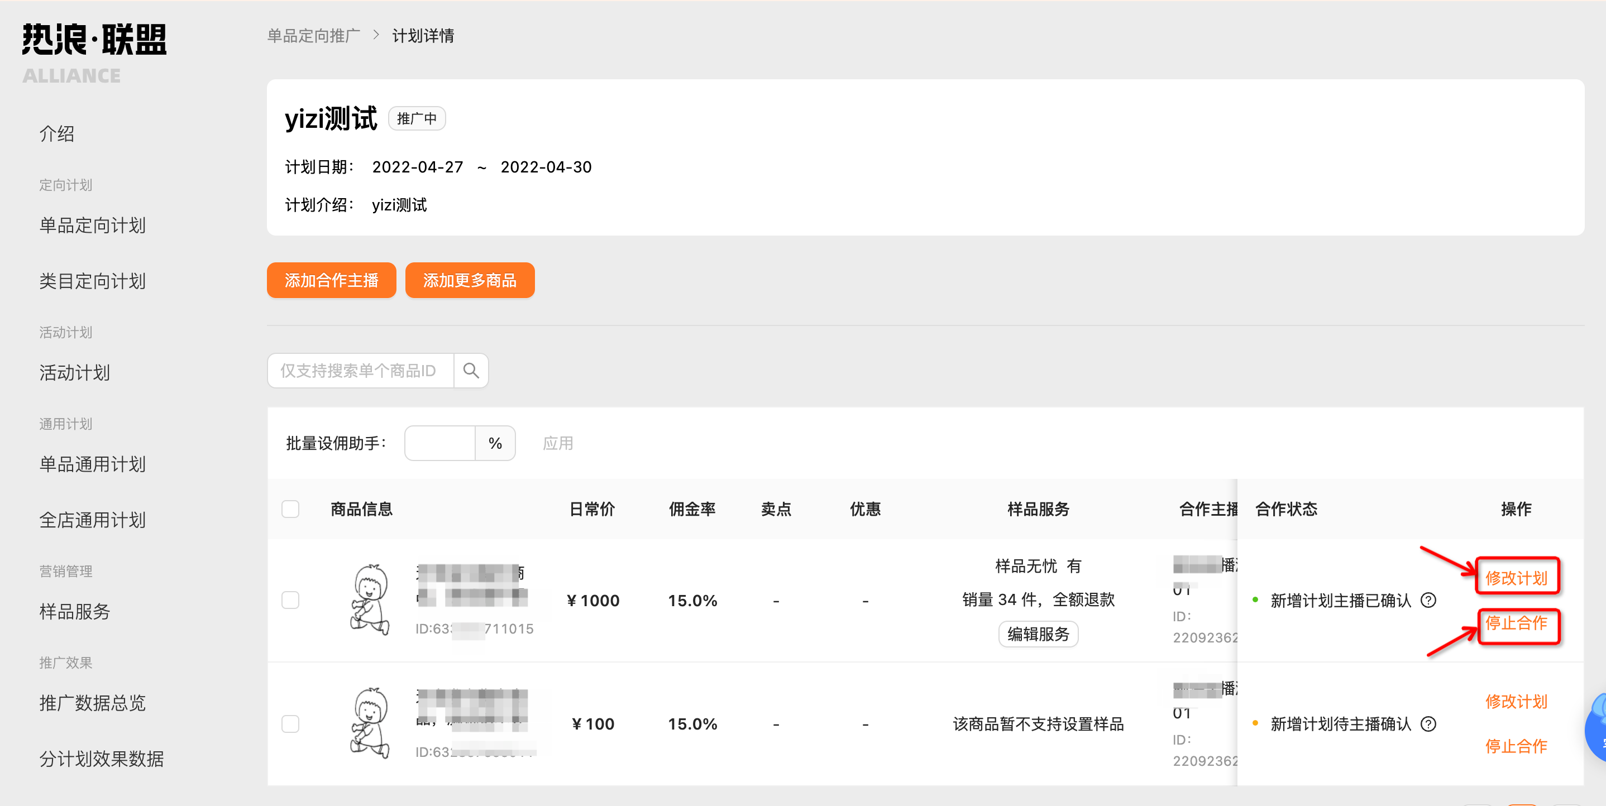Open 推广数据总览 in the sidebar
Viewport: 1606px width, 806px height.
coord(92,703)
